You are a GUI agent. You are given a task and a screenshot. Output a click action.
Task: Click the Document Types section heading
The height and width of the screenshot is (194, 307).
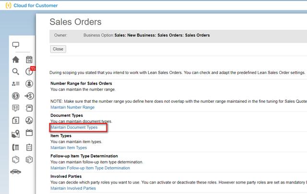click(x=67, y=115)
